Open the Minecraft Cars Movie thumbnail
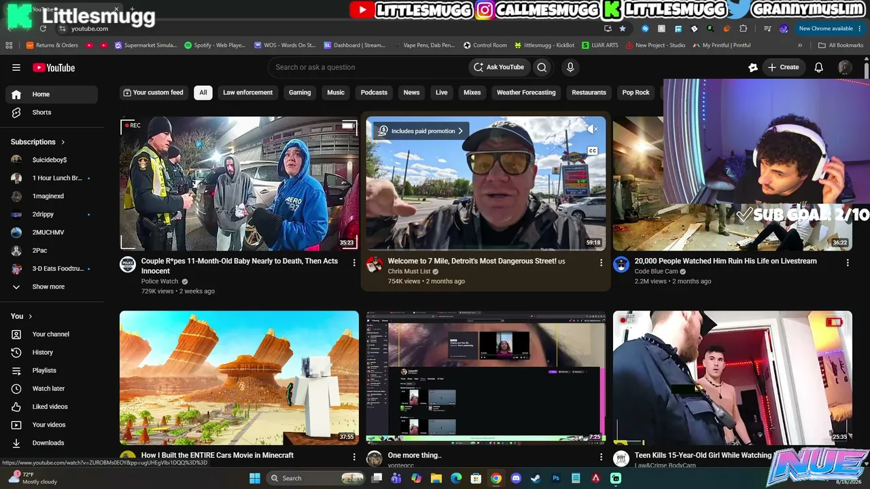This screenshot has width=870, height=489. tap(239, 378)
